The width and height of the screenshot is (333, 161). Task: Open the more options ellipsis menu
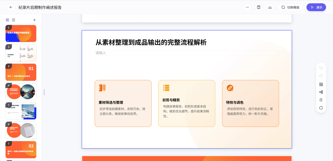[x=247, y=7]
